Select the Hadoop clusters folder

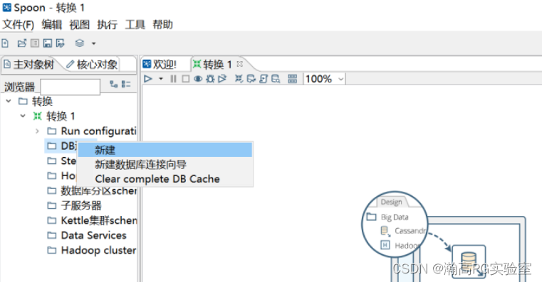coord(98,250)
